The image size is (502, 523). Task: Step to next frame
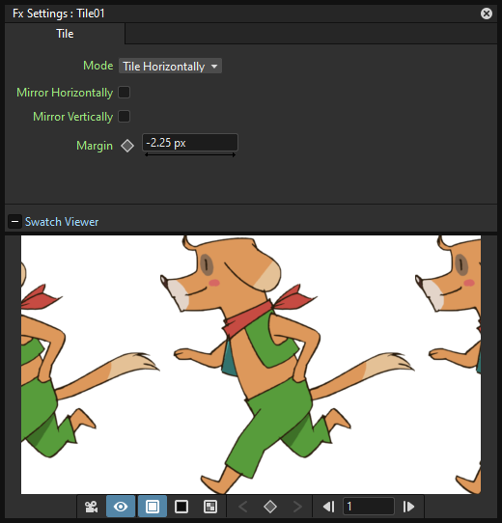pyautogui.click(x=408, y=507)
